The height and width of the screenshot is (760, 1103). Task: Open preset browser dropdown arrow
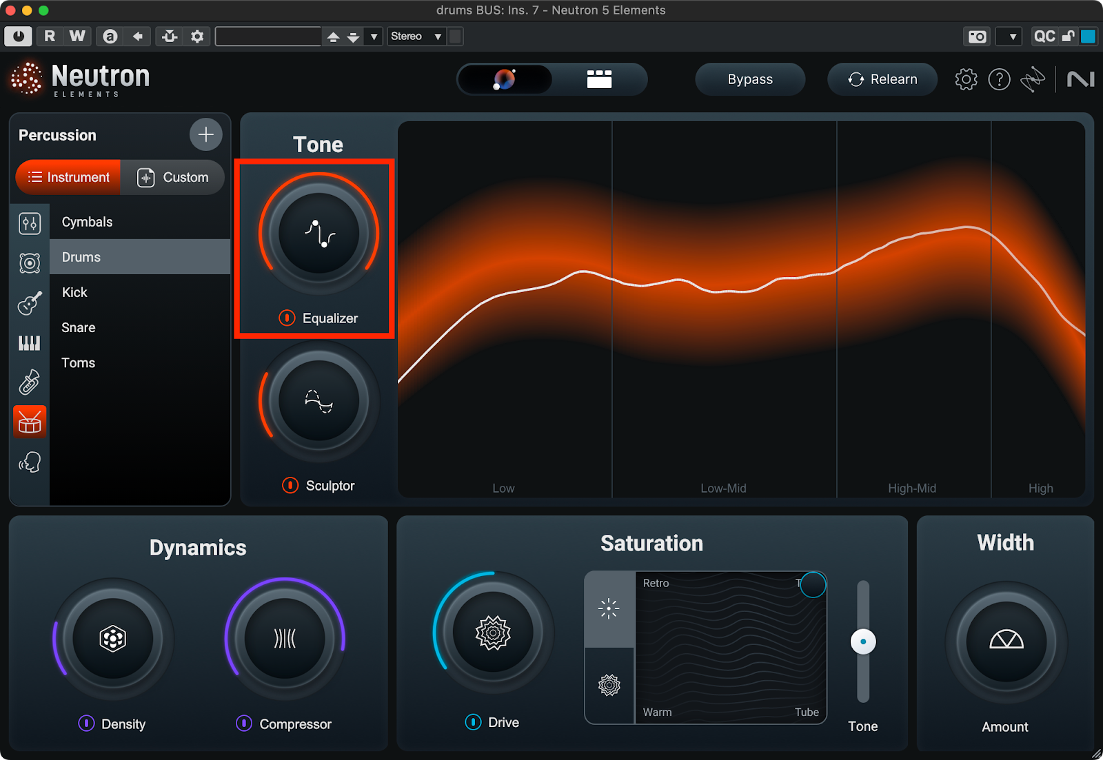click(x=374, y=37)
